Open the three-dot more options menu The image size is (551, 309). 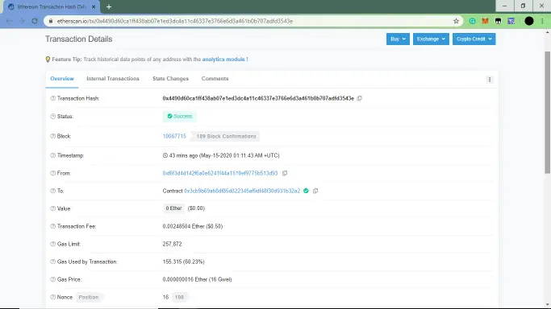tap(490, 80)
